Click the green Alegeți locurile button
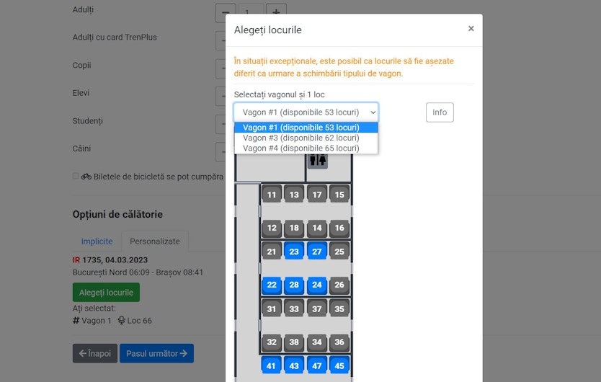 coord(106,293)
